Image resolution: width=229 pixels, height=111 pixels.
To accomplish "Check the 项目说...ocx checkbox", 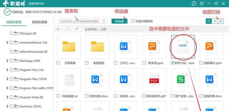I will [115, 96].
